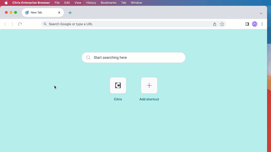Toggle the side panel
Viewport: 271px width, 152px height.
[x=247, y=24]
